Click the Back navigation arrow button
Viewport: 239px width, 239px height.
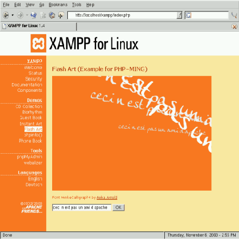[x=6, y=15]
